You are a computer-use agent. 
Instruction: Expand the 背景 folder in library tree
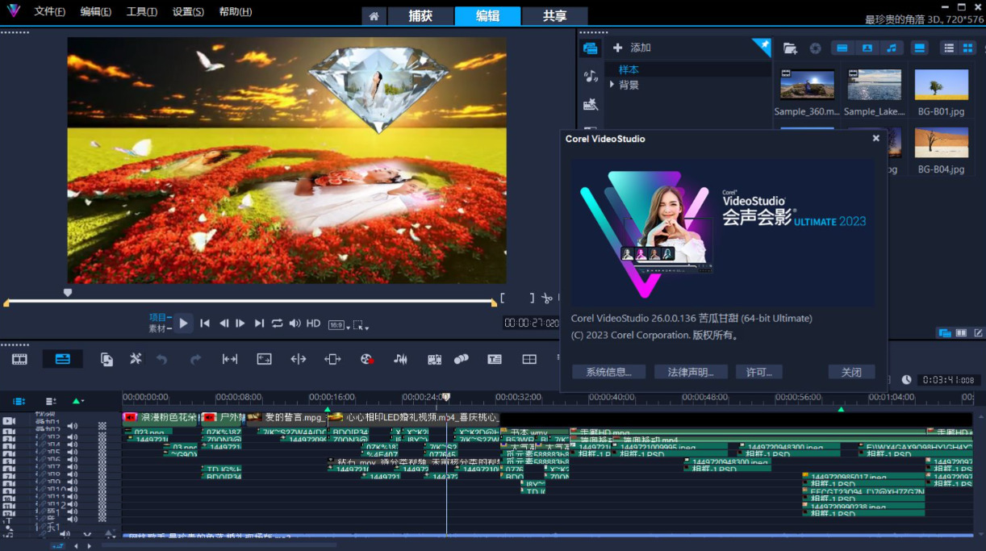tap(612, 85)
